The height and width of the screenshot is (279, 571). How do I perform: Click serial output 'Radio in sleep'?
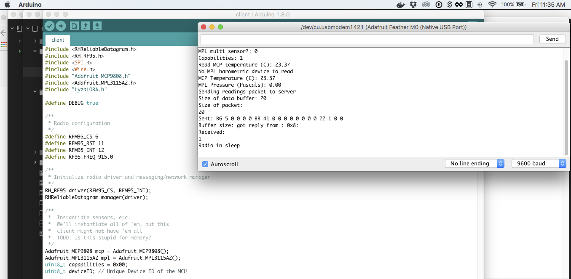[219, 146]
